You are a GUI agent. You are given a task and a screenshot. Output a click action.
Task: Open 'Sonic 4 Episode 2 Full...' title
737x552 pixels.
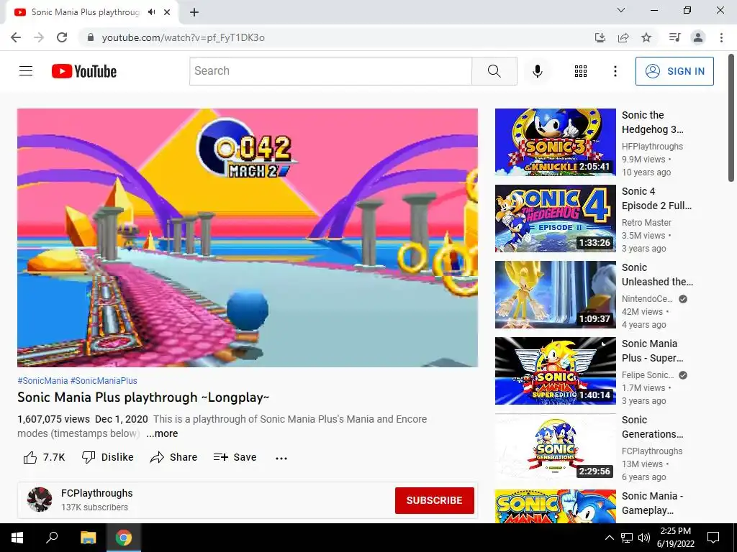tap(656, 198)
